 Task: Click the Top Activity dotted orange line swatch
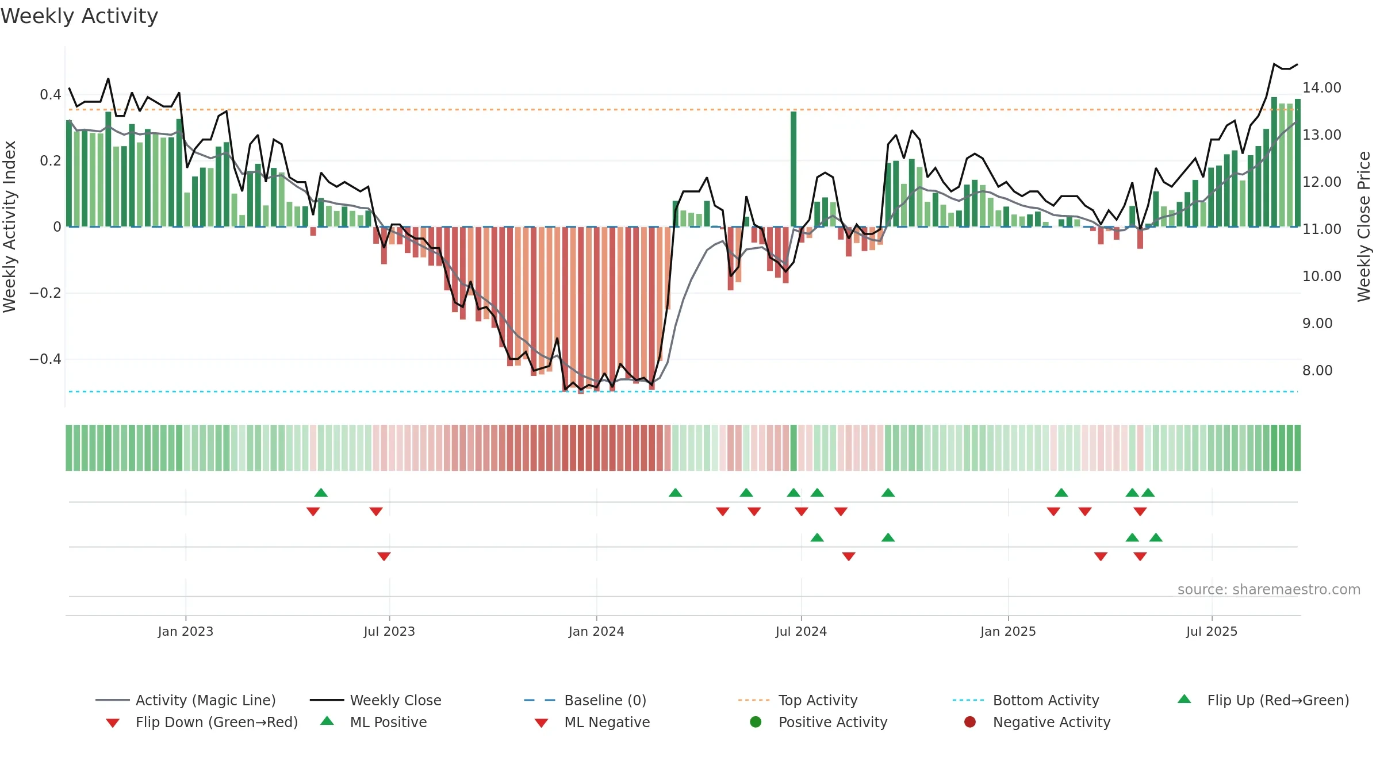click(754, 700)
